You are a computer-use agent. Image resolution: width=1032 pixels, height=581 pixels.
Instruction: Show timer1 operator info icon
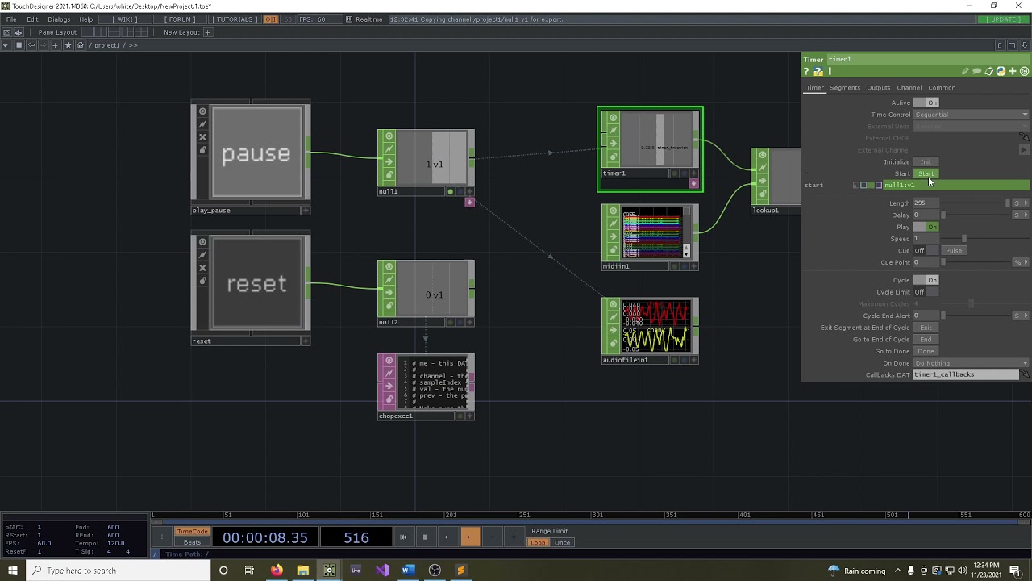830,72
